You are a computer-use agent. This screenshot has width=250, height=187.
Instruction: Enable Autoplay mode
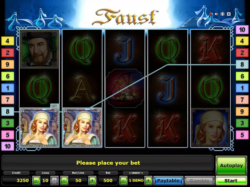click(x=231, y=166)
